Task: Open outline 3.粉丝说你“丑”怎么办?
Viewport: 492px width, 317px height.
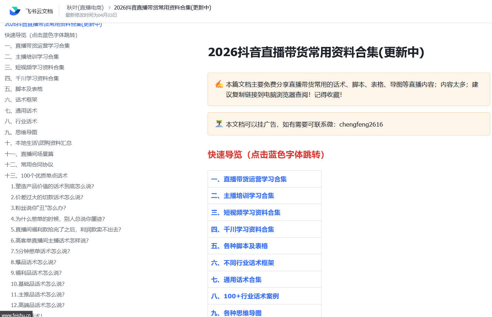Action: (x=38, y=208)
